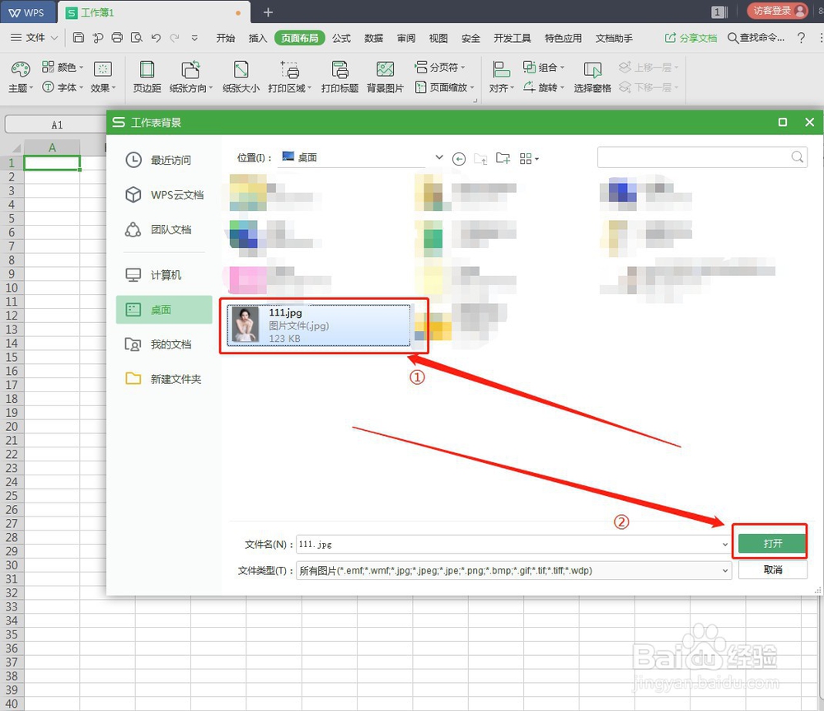Click the Cancel (取消) button
This screenshot has width=824, height=711.
773,569
